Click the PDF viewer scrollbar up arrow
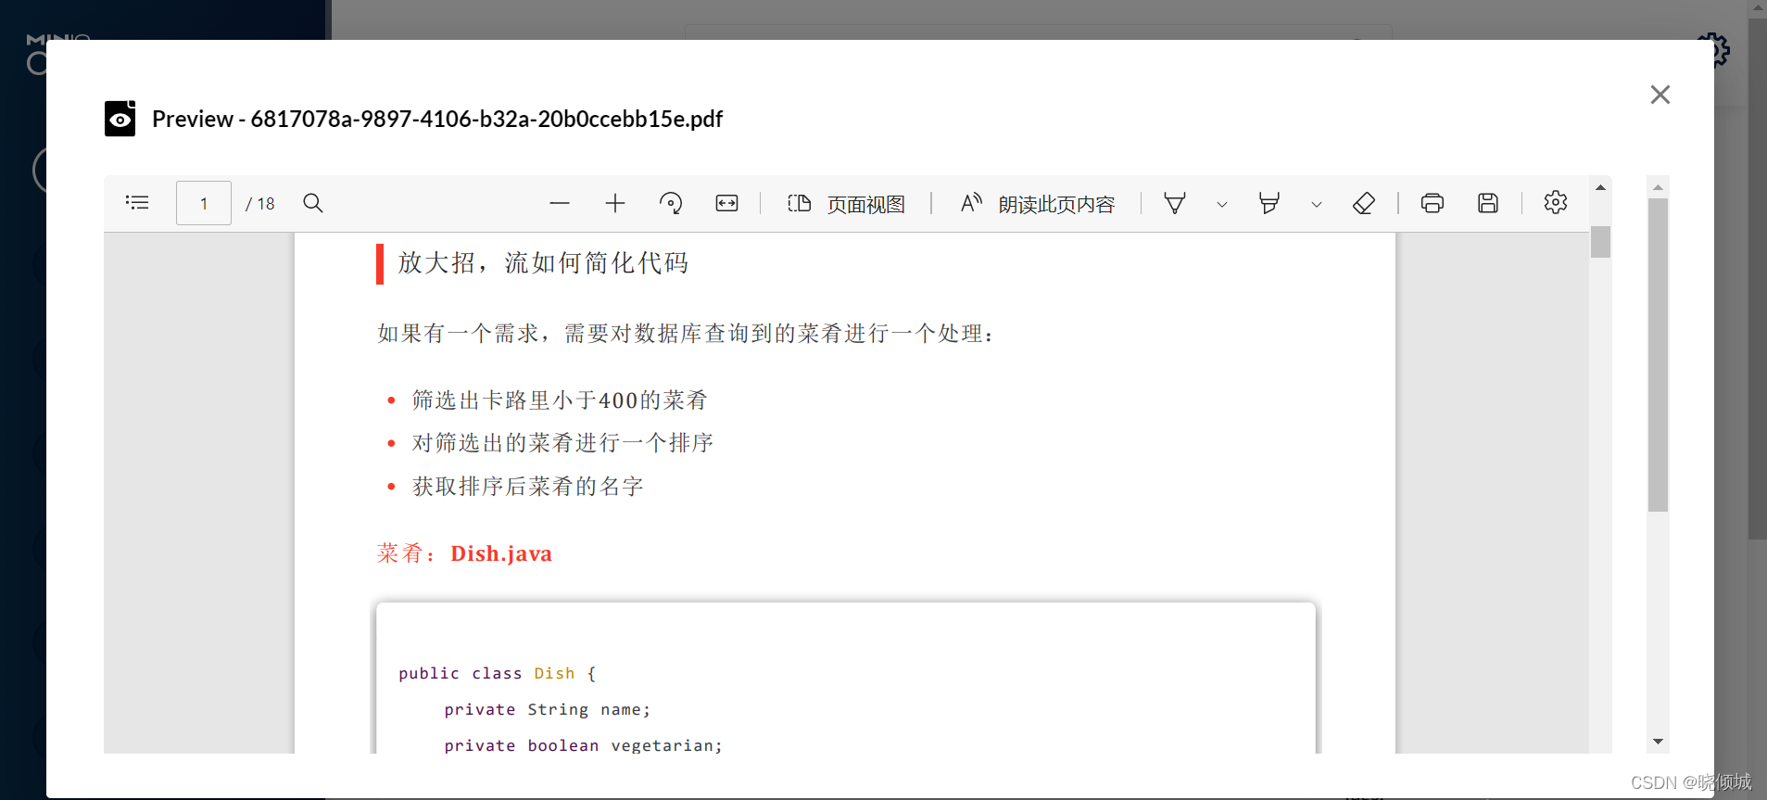The image size is (1767, 800). (x=1600, y=187)
